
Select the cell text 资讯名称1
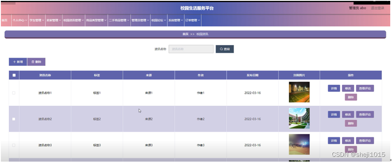point(45,93)
